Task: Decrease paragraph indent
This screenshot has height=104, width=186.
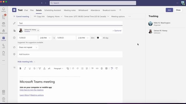Action: 73,68
